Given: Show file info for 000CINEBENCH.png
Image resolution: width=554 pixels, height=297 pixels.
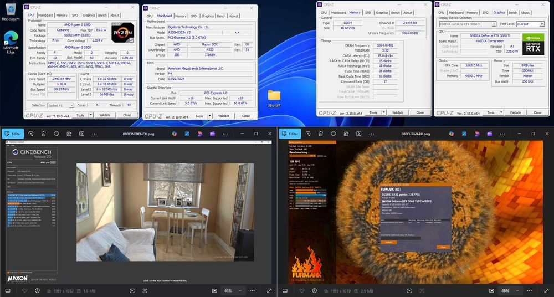Looking at the screenshot, I should 38,291.
